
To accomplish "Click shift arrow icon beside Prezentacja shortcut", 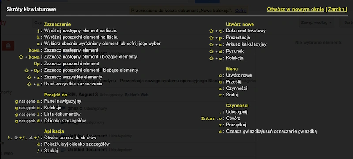I will [211, 38].
